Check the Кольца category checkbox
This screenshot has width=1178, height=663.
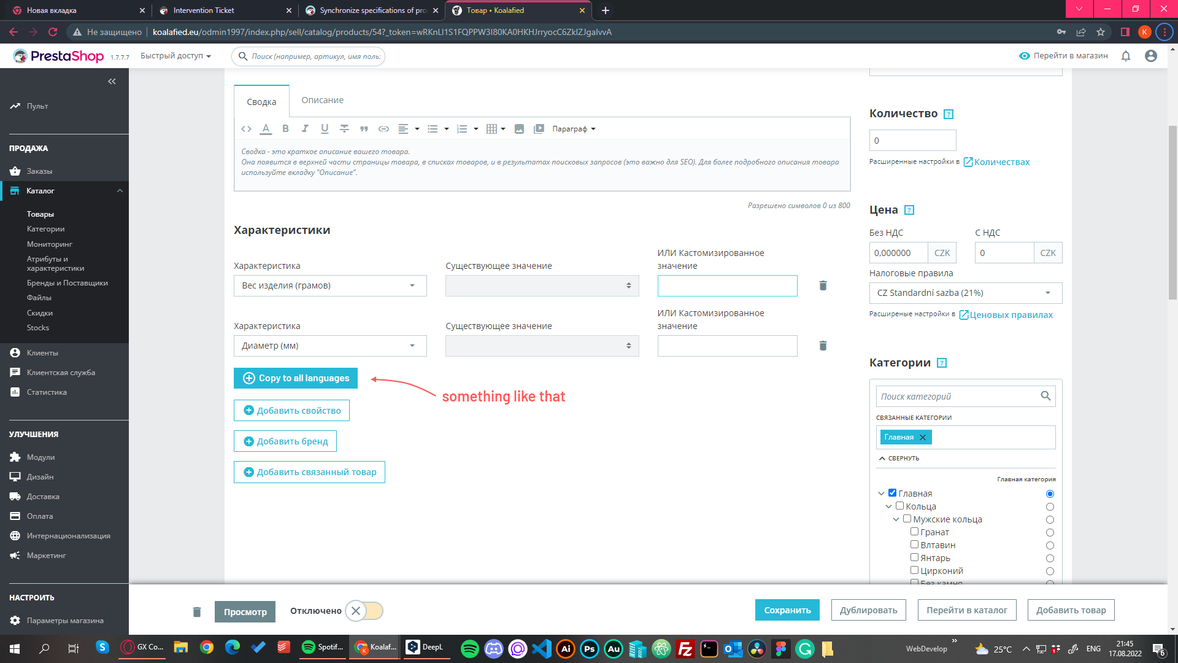(x=899, y=506)
